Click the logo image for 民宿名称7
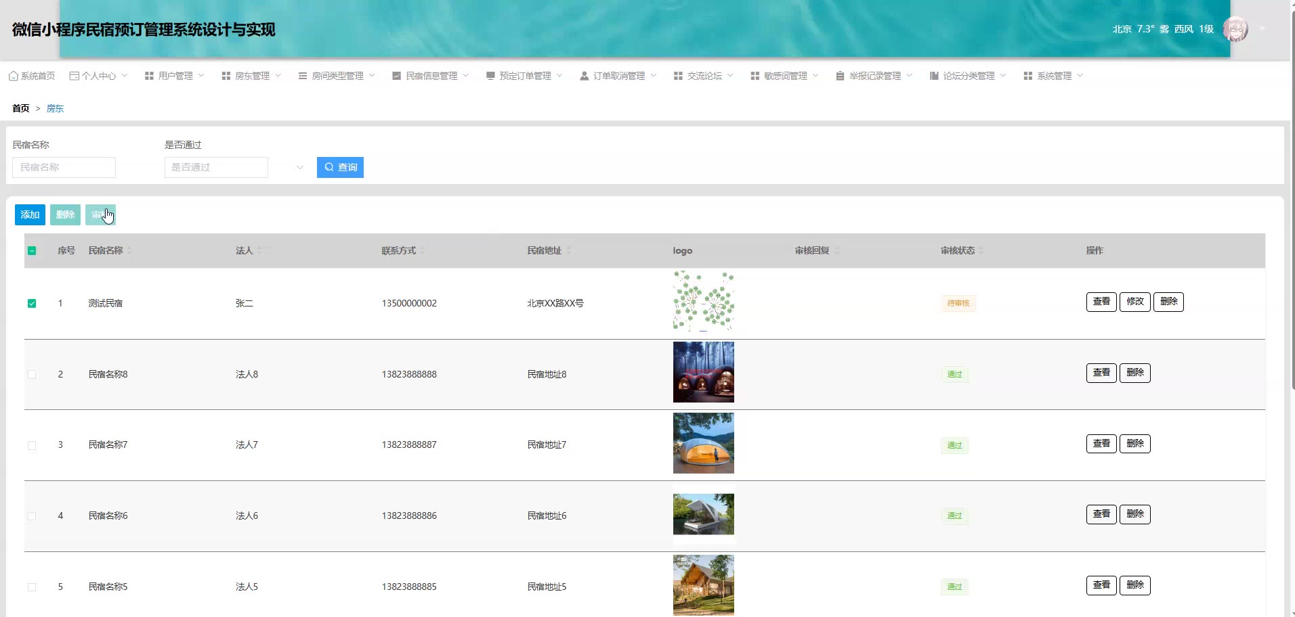The image size is (1295, 617). click(704, 443)
